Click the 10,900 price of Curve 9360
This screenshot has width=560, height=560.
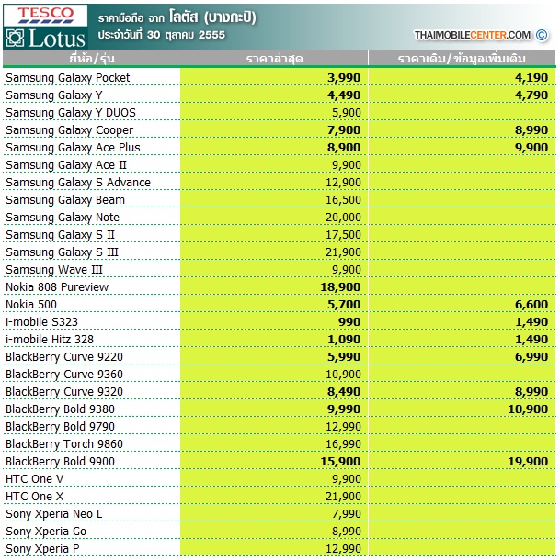pyautogui.click(x=343, y=375)
